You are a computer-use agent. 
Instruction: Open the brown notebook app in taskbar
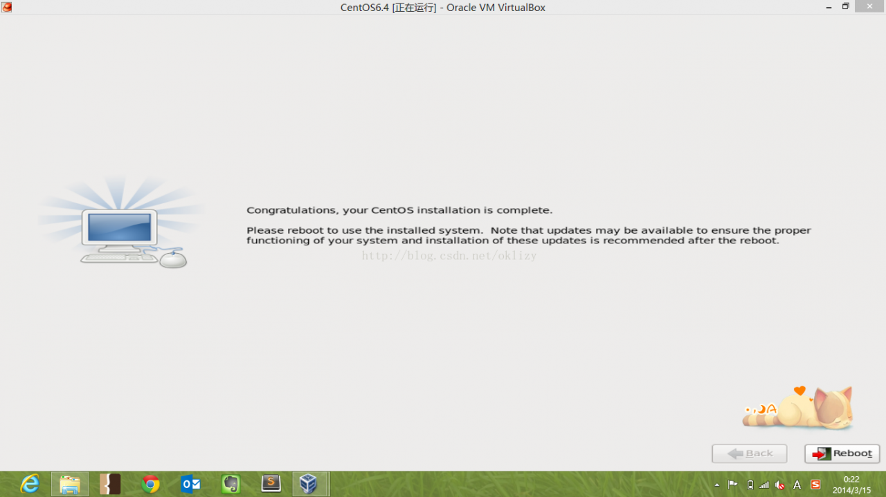coord(110,484)
